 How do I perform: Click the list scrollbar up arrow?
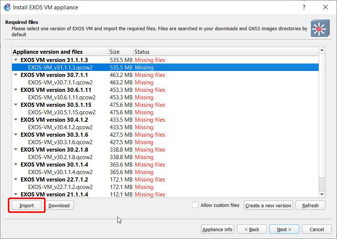pyautogui.click(x=322, y=50)
